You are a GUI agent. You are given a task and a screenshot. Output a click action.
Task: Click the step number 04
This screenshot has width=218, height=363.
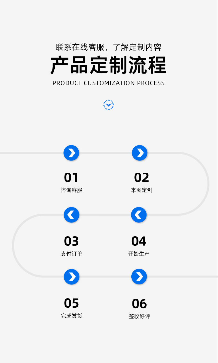click(x=139, y=241)
